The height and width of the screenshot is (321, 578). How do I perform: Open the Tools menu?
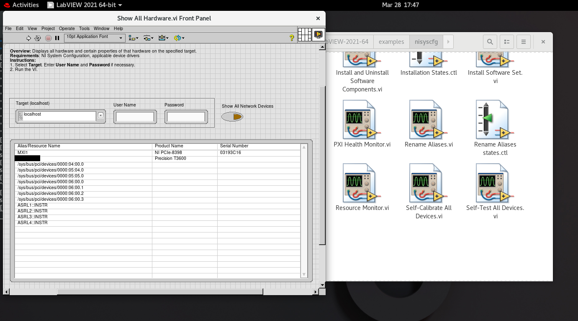pyautogui.click(x=84, y=28)
